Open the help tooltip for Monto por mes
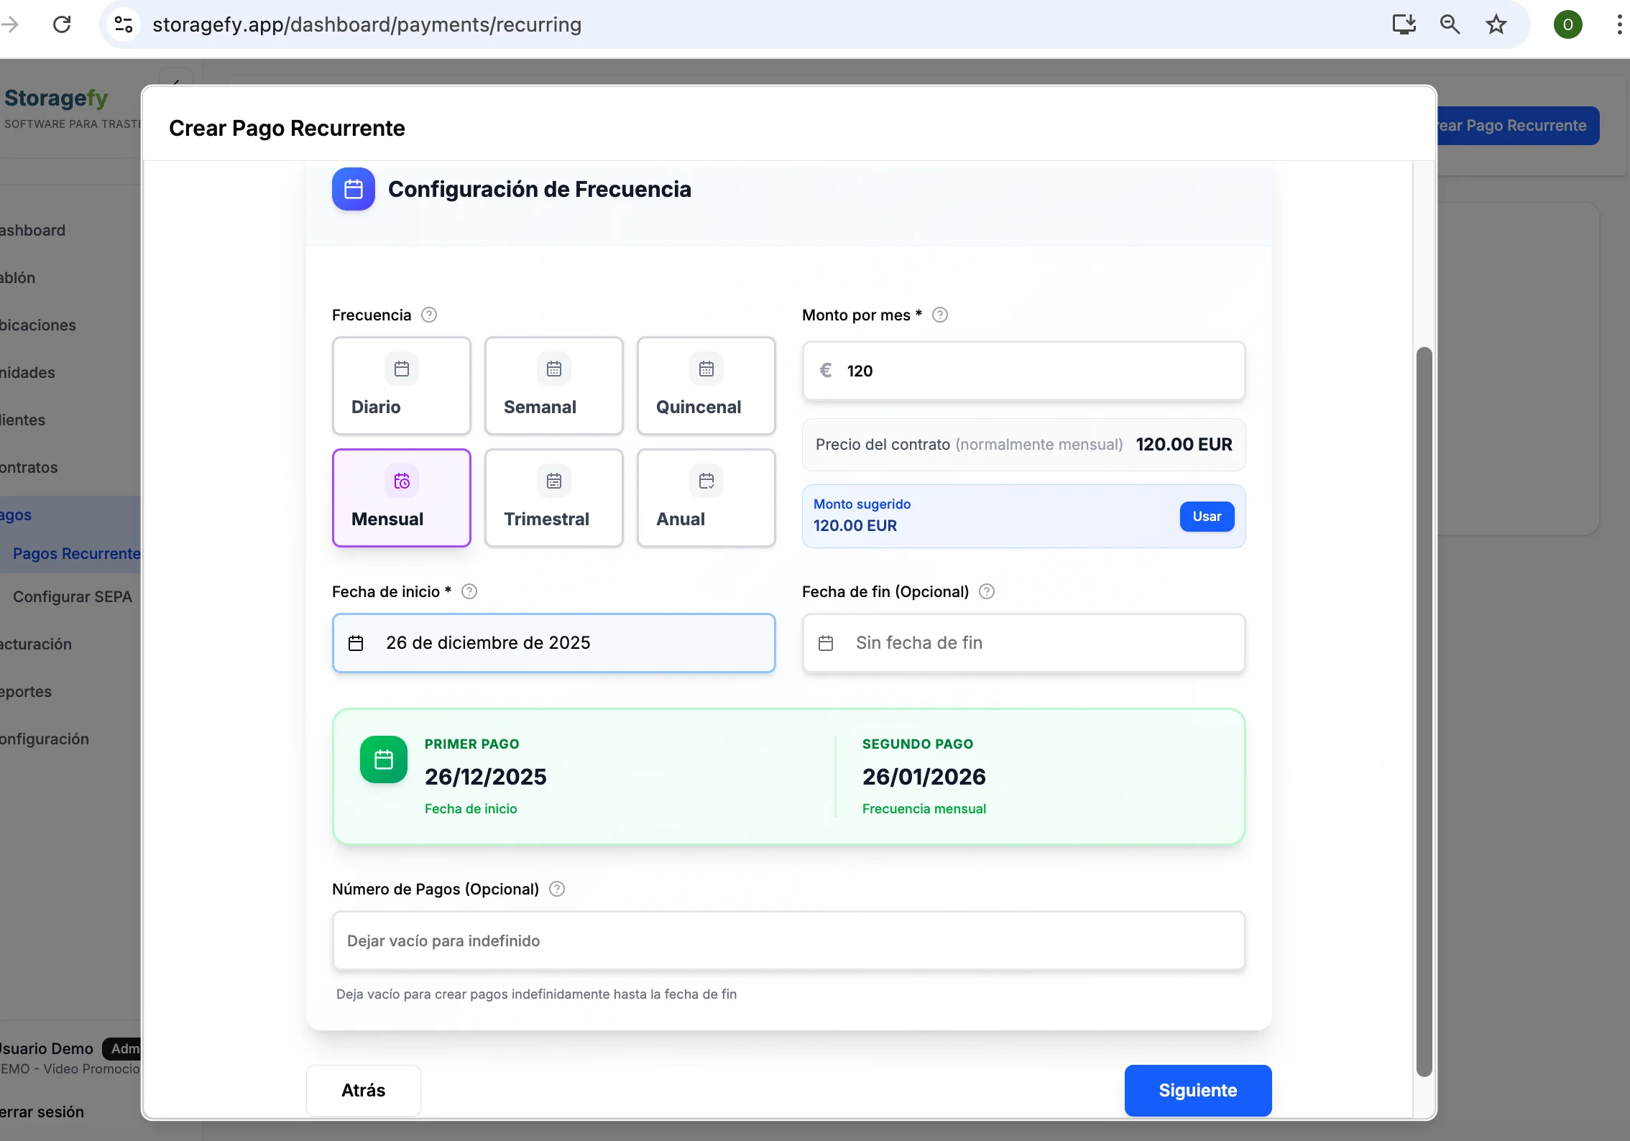The height and width of the screenshot is (1141, 1630). [940, 315]
